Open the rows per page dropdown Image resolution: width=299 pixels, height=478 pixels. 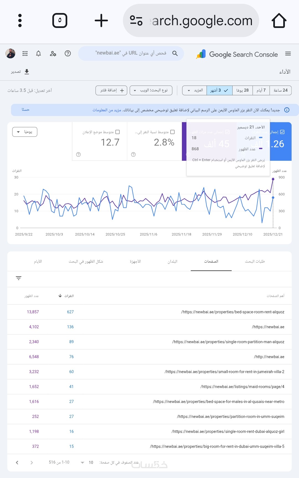click(x=86, y=463)
